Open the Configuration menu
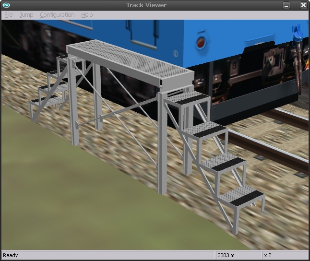 point(57,15)
